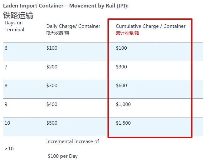The height and width of the screenshot is (164, 205).
Task: Click the red 累计收费/箱 label
Action: pyautogui.click(x=127, y=33)
